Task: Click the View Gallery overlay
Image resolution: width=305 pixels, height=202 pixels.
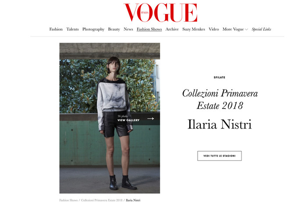Action: pos(137,118)
